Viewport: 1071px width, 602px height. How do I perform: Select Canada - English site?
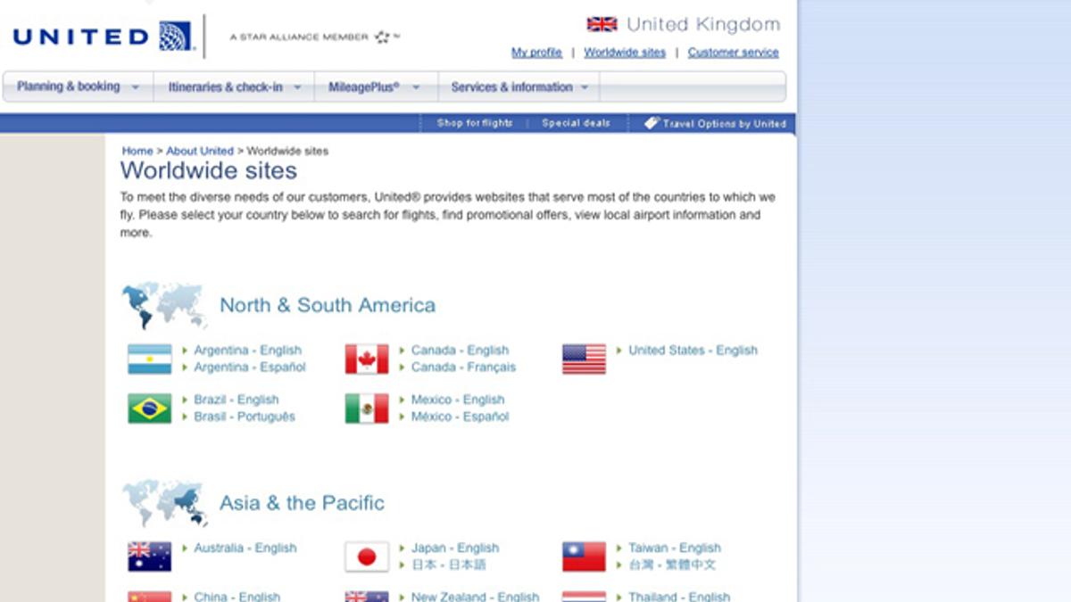460,350
